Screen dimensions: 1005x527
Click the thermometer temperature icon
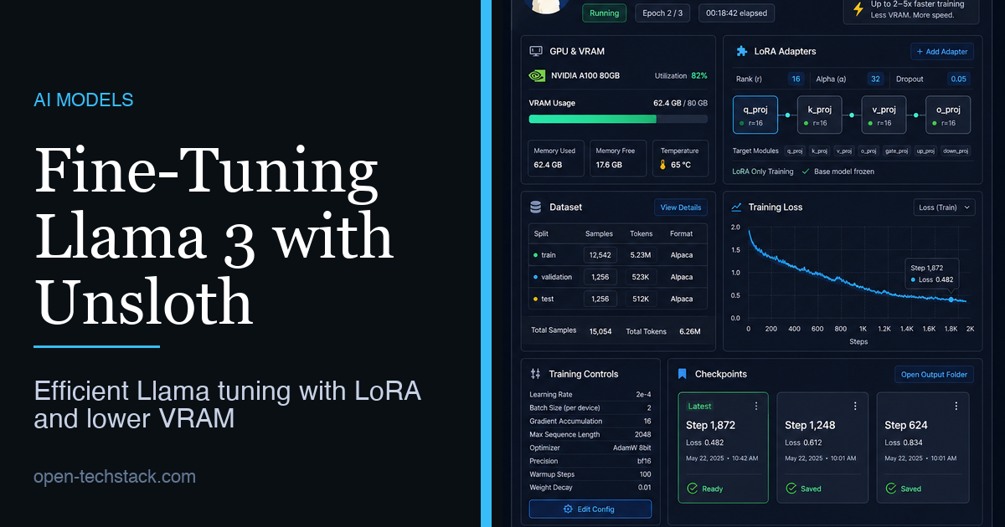(x=662, y=165)
